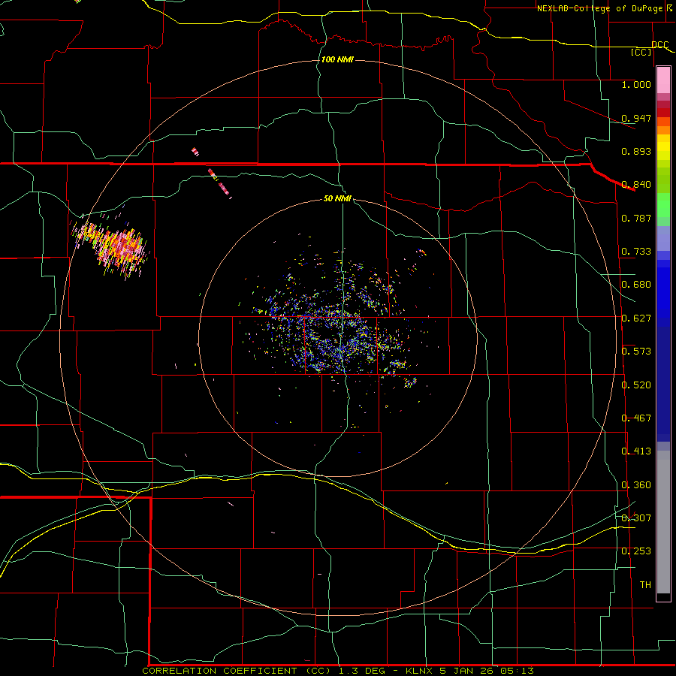Click the CORRELATION COEFFICIENT (CC) caption text
The width and height of the screenshot is (676, 676).
tap(237, 671)
